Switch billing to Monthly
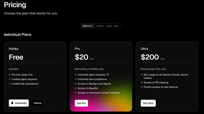The image size is (204, 114). 88,26
